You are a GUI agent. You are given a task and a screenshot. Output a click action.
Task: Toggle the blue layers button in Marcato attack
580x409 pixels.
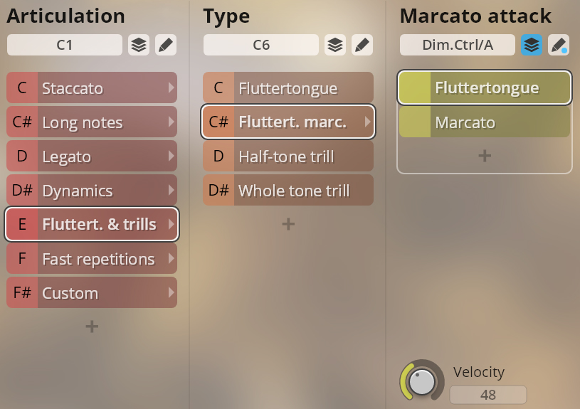[532, 46]
